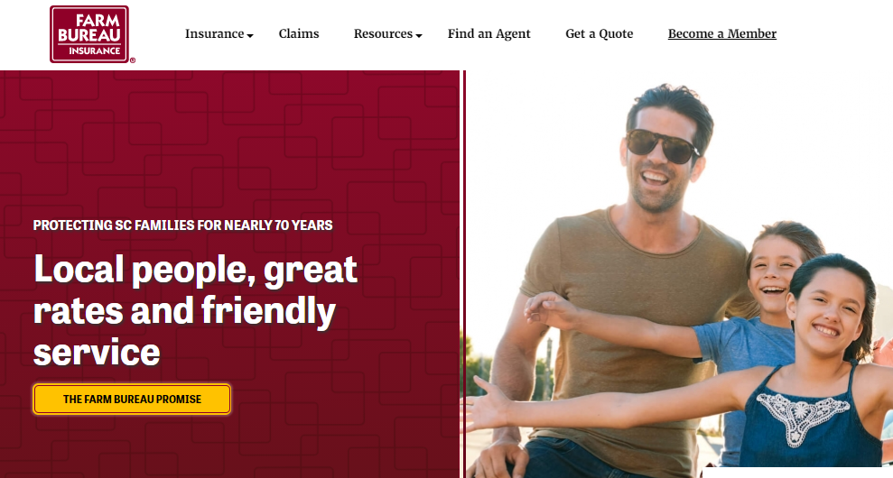The width and height of the screenshot is (893, 478).
Task: Open the Insurance menu item
Action: (x=214, y=33)
